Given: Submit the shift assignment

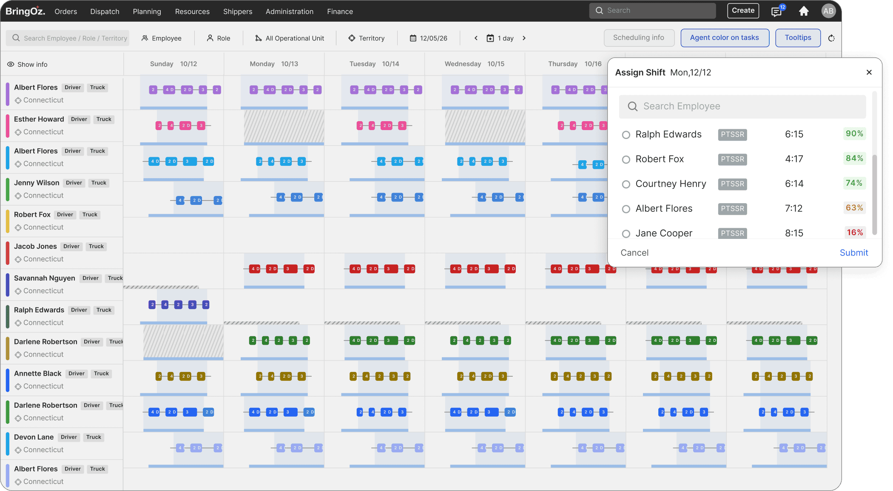Looking at the screenshot, I should coord(853,253).
